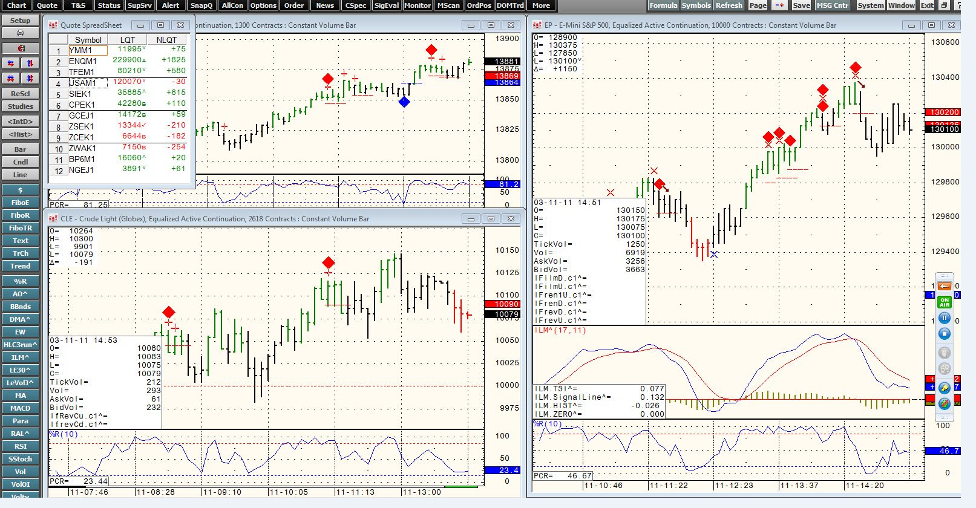Open the yellow highlighter tool dropdown

944,388
